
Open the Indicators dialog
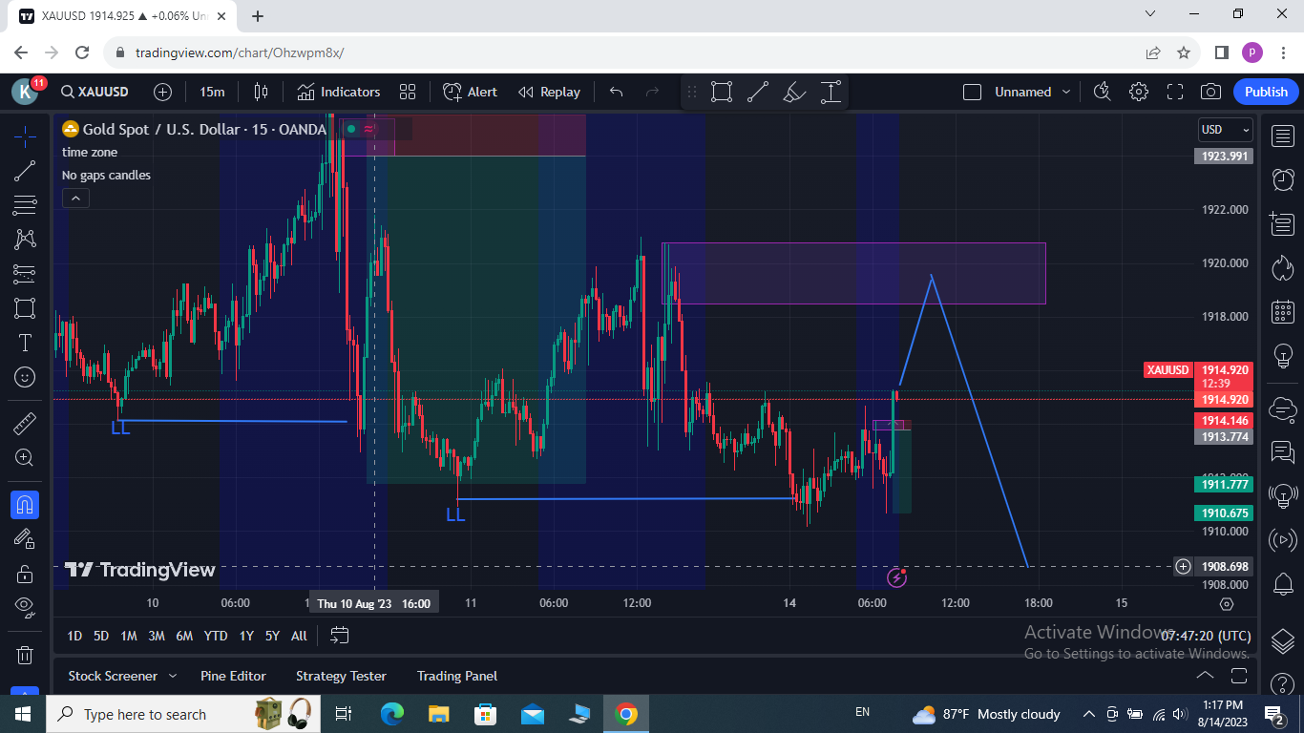(x=338, y=92)
